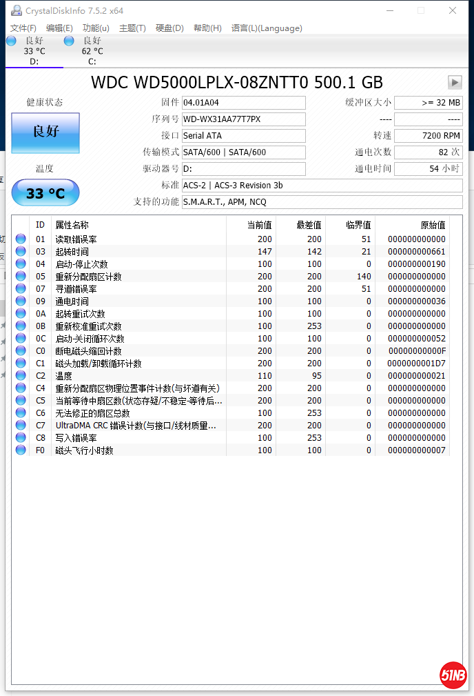The image size is (474, 696).
Task: Select the C: drive tab at 62 °C
Action: click(x=92, y=51)
